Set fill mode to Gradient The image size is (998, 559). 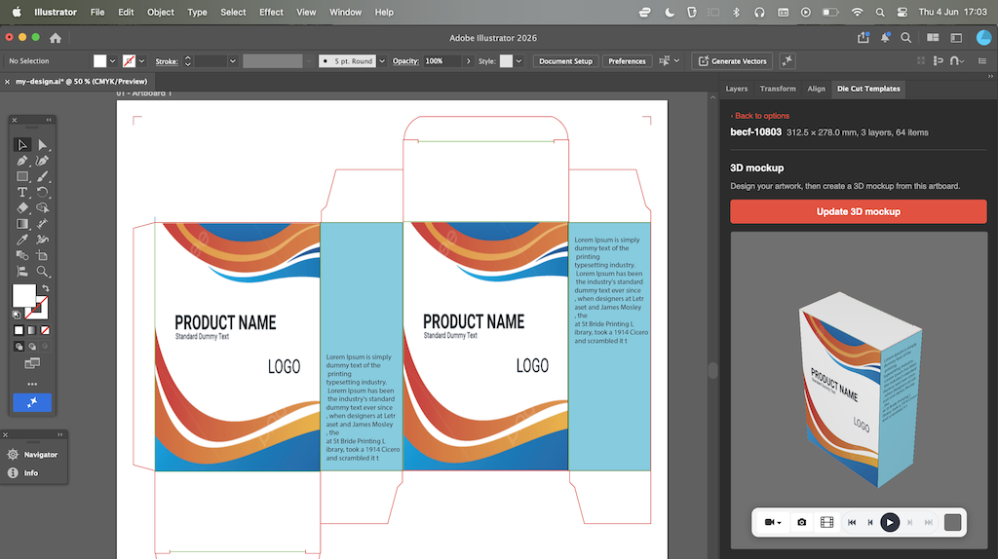click(x=32, y=330)
